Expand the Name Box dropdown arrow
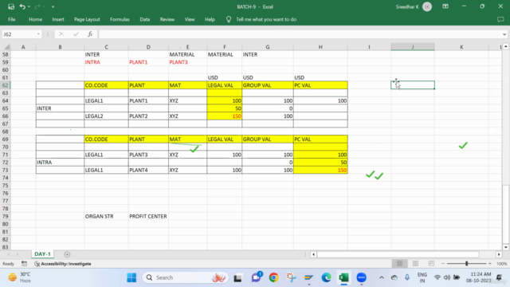The height and width of the screenshot is (287, 510). (x=38, y=34)
